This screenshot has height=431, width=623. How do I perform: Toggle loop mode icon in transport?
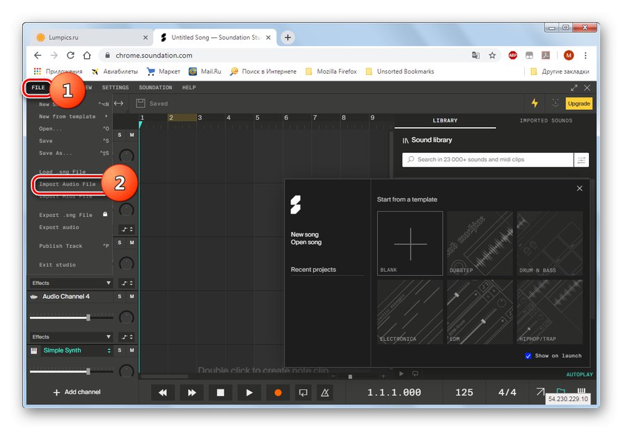click(303, 393)
